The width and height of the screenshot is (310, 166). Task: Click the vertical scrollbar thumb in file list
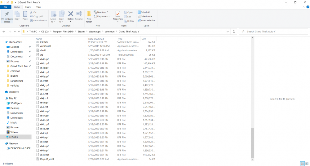click(x=252, y=142)
